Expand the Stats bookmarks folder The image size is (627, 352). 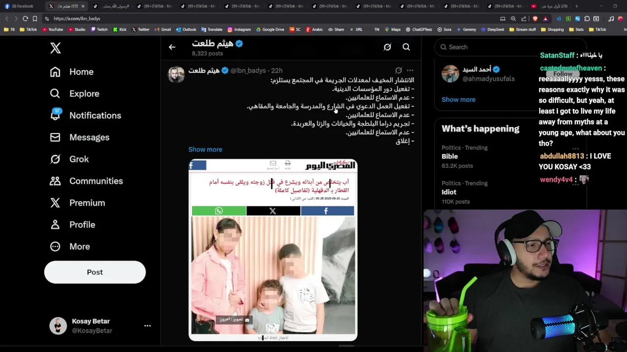point(577,29)
